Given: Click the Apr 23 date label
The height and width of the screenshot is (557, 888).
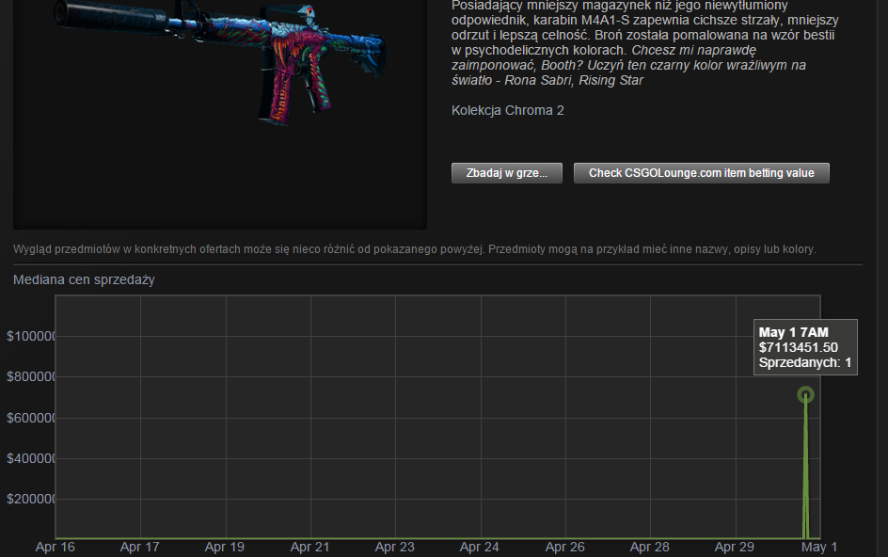Looking at the screenshot, I should pos(395,548).
